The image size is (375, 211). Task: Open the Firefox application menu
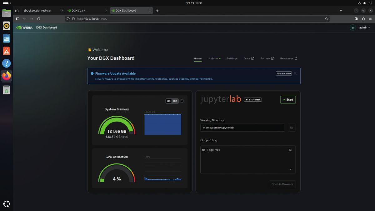(370, 19)
